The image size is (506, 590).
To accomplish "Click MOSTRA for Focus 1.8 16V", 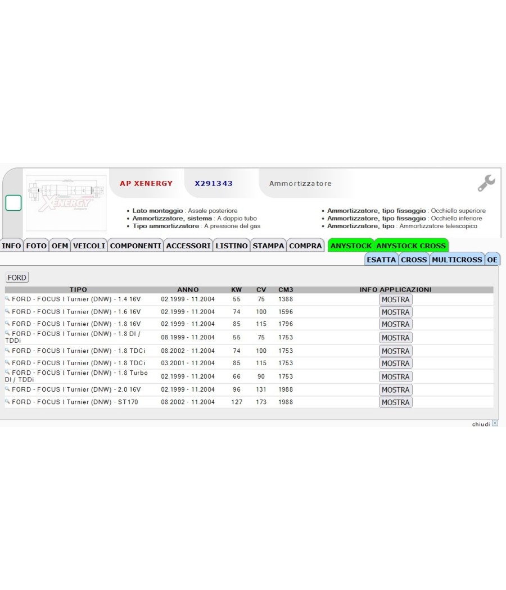I will 395,324.
